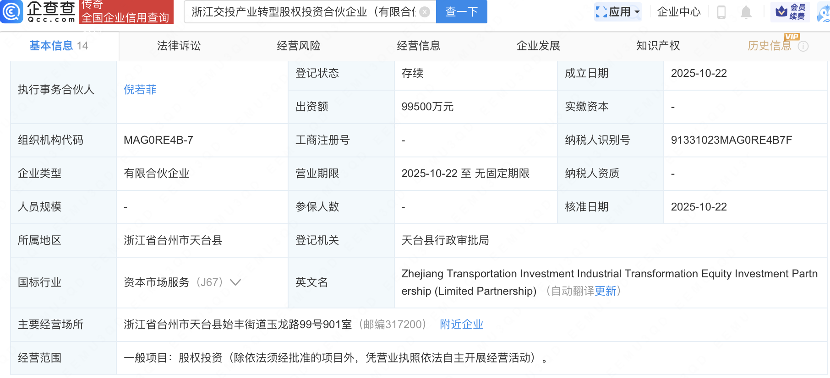Screen dimensions: 830x378
Task: Clear the search box with the X icon
Action: (x=425, y=12)
